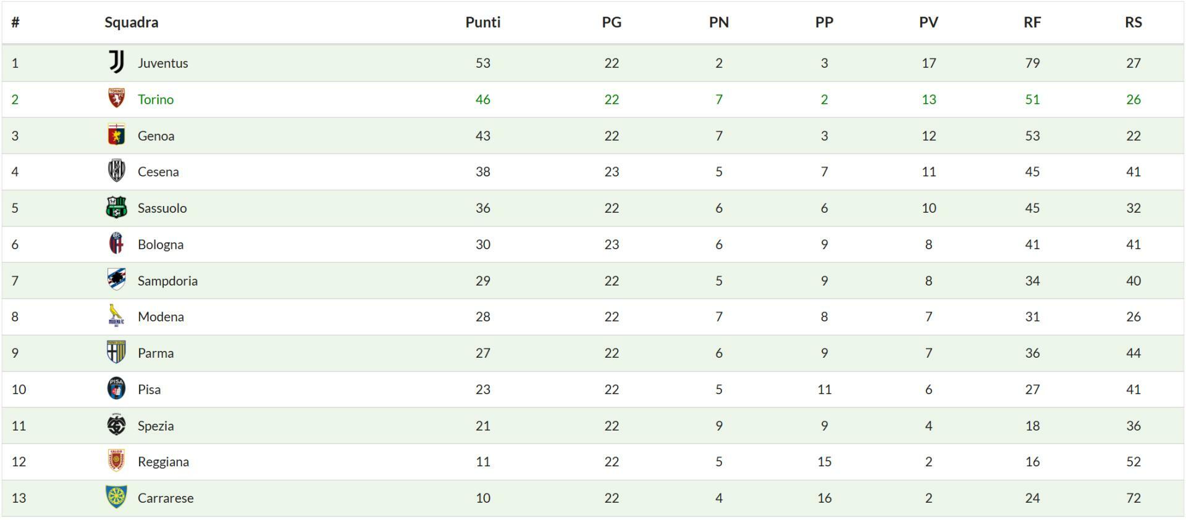Image resolution: width=1186 pixels, height=520 pixels.
Task: Click the RF column header
Action: [x=1032, y=22]
